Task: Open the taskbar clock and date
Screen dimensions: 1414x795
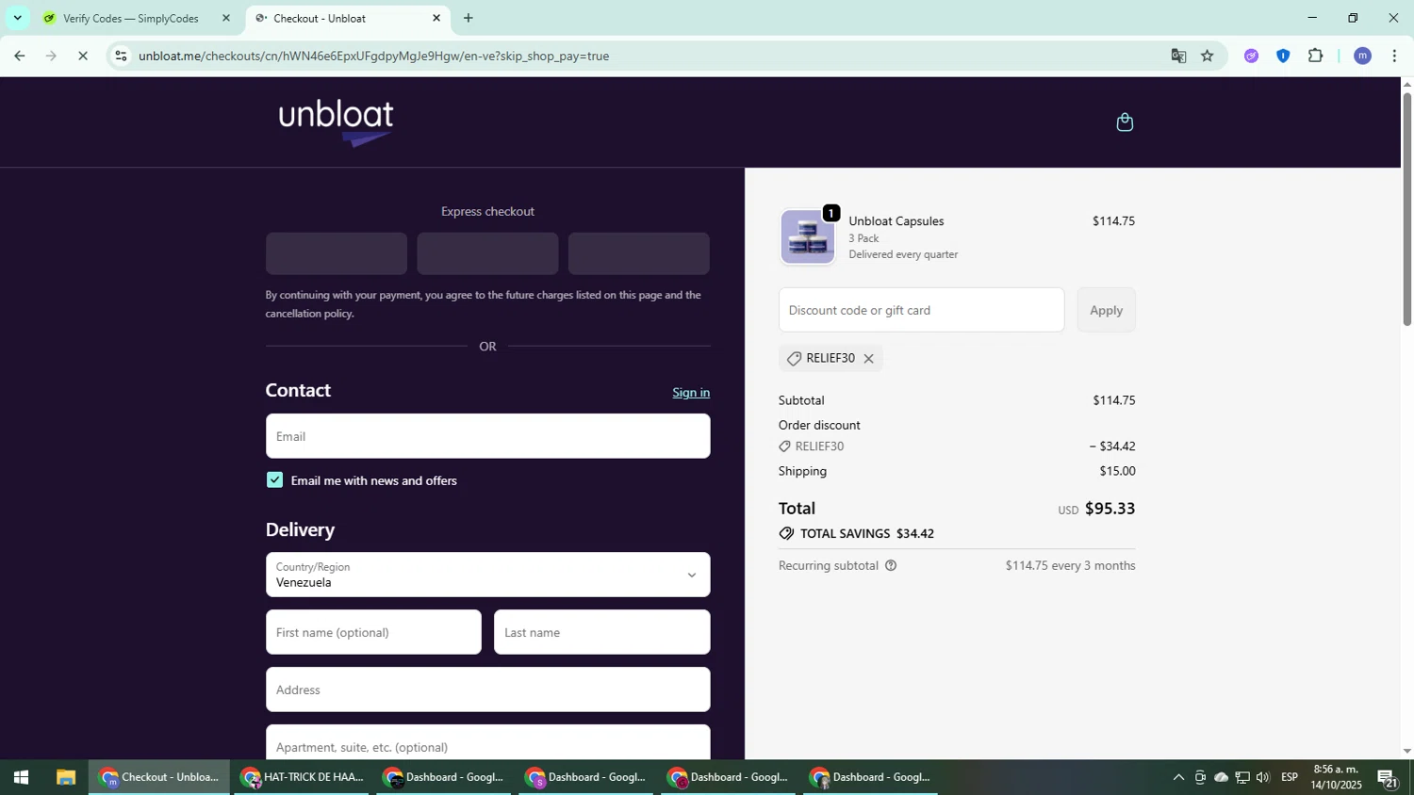Action: 1336,777
